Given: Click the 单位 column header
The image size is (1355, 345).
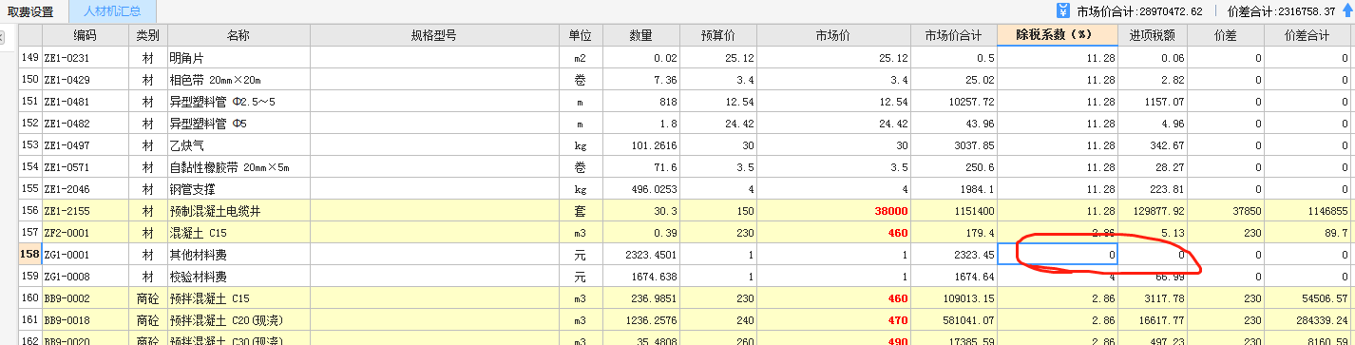Looking at the screenshot, I should click(580, 35).
